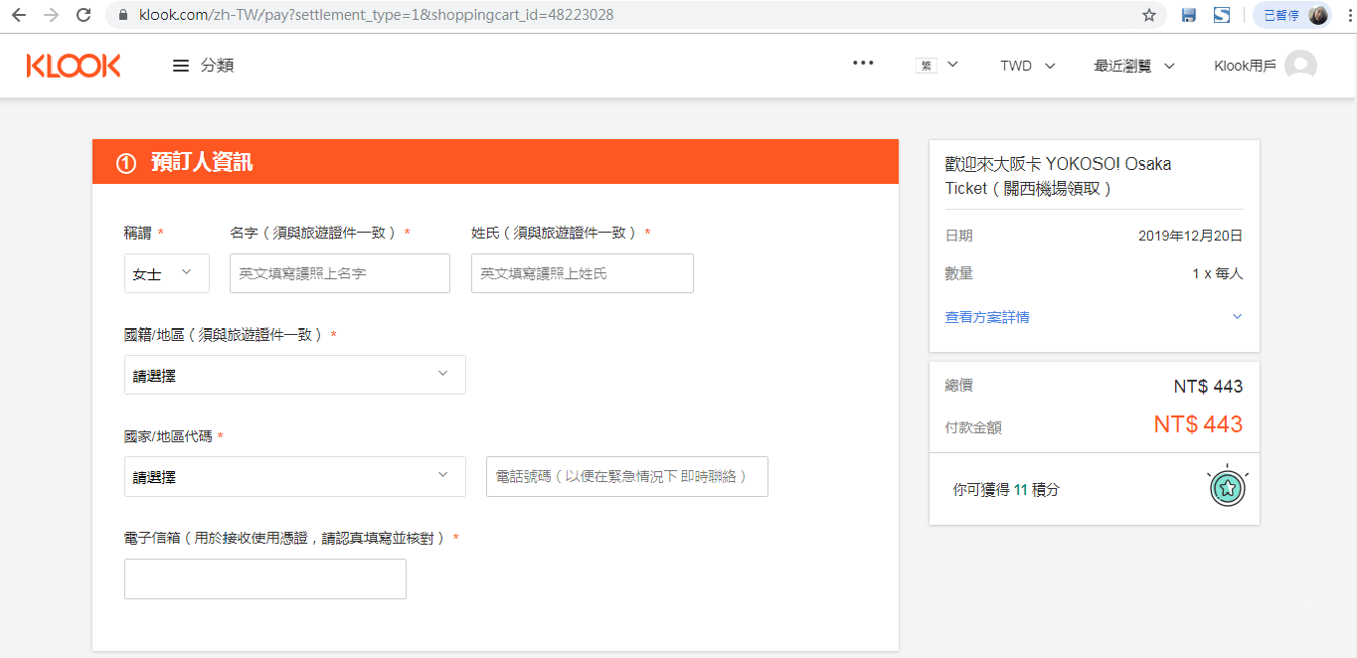Click the points reward star badge icon
Viewport: 1357px width, 658px height.
(1228, 487)
